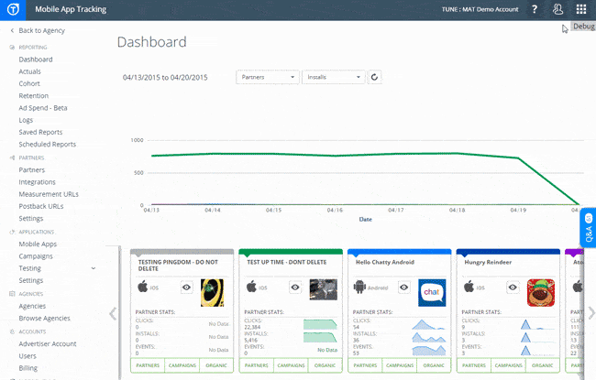Click Hello Chatty Android chat app icon
Screen dimensions: 596x380
(431, 292)
